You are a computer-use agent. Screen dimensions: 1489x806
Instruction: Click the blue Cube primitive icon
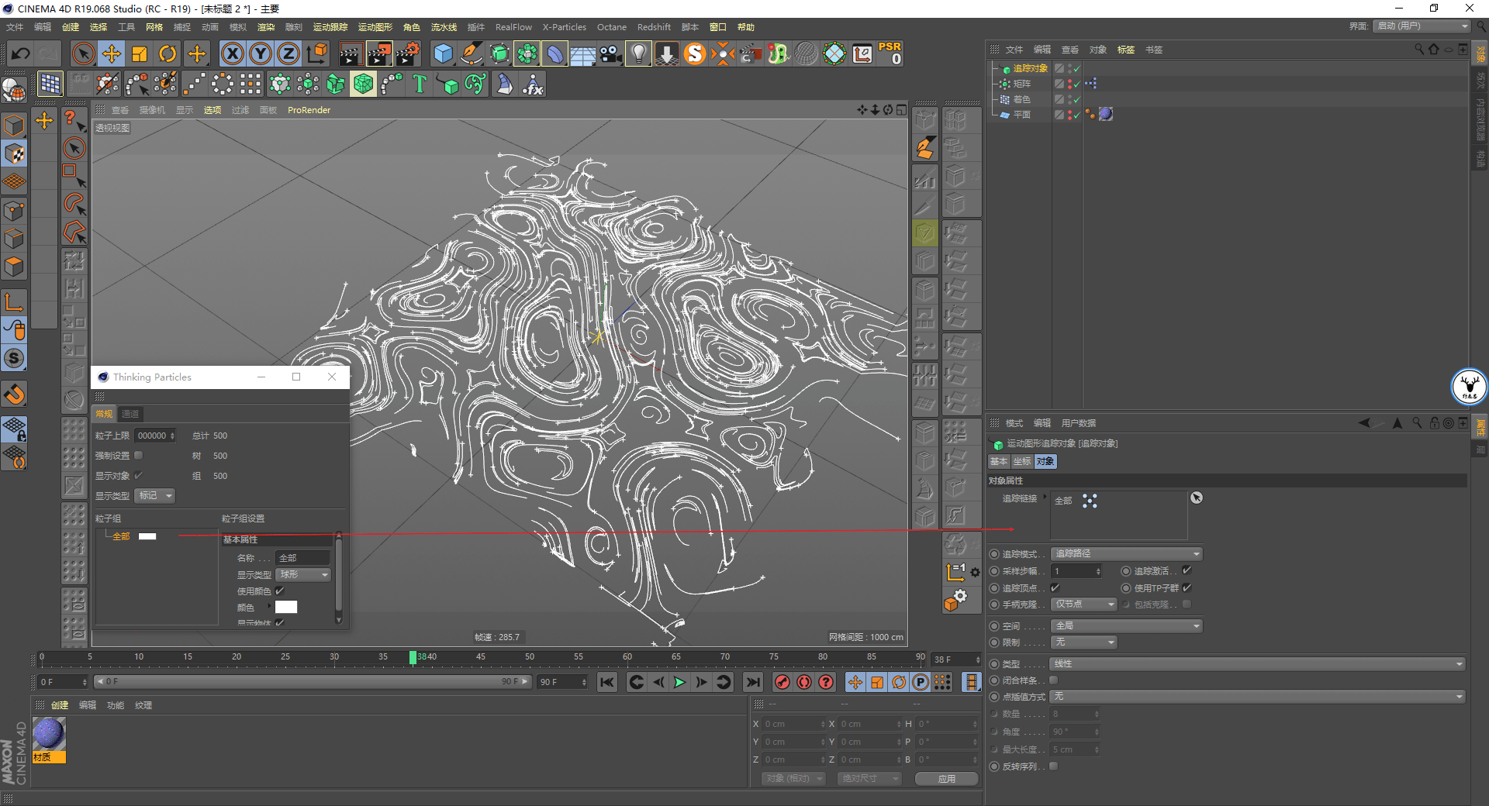point(443,53)
